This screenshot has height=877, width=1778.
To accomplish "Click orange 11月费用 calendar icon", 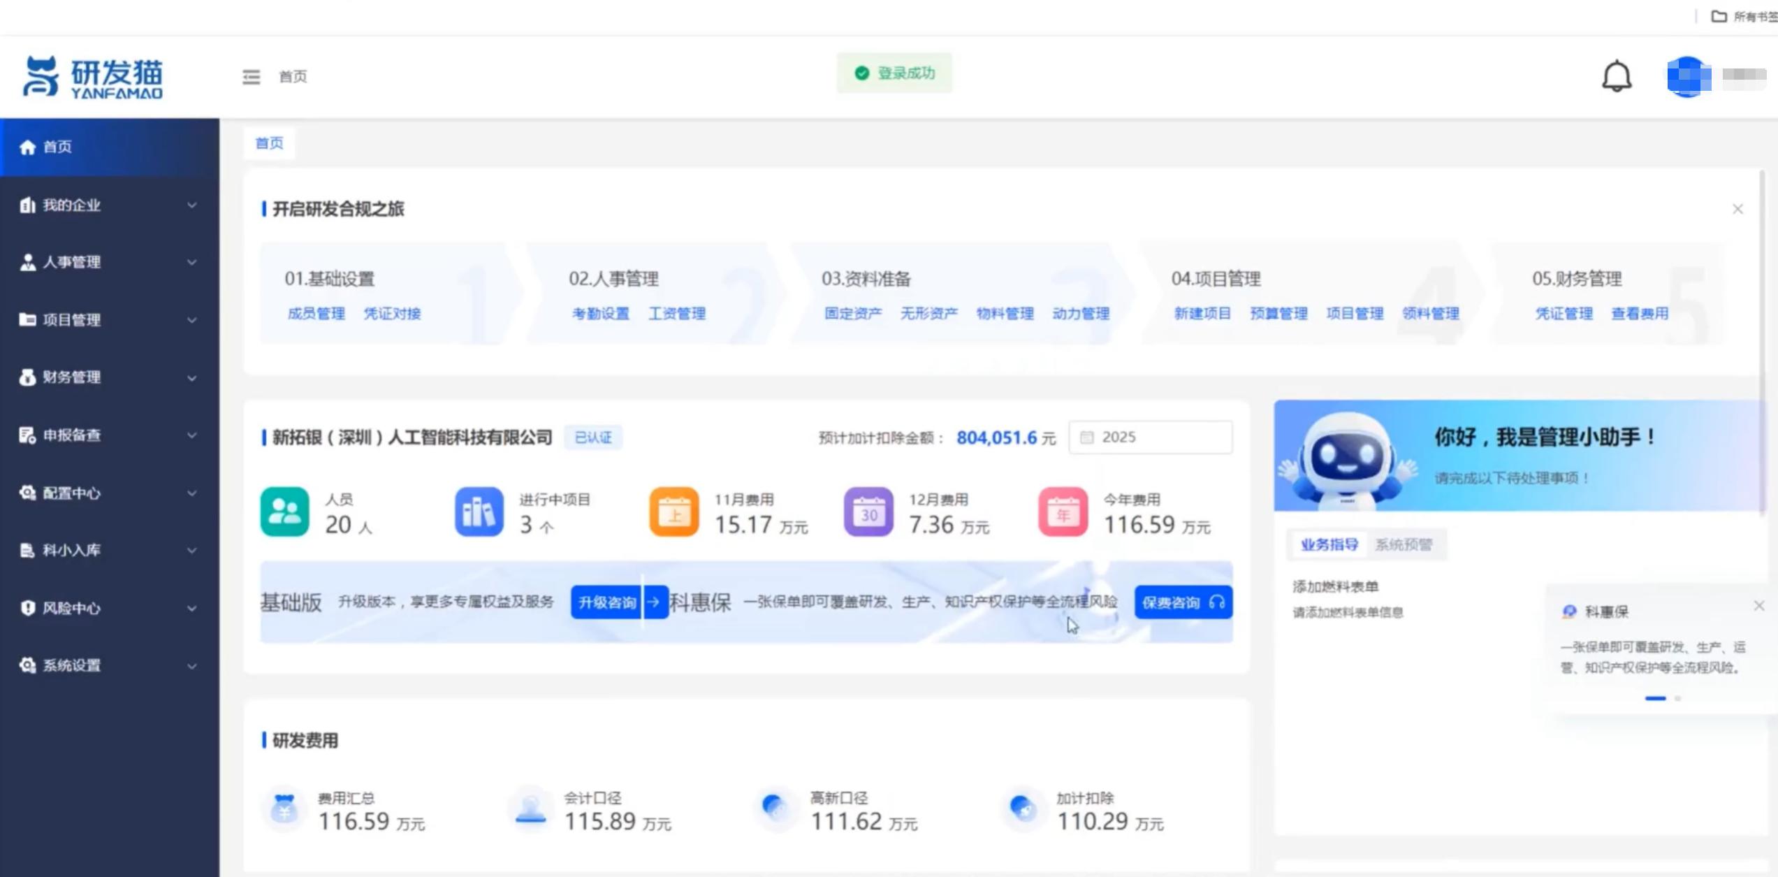I will coord(673,512).
